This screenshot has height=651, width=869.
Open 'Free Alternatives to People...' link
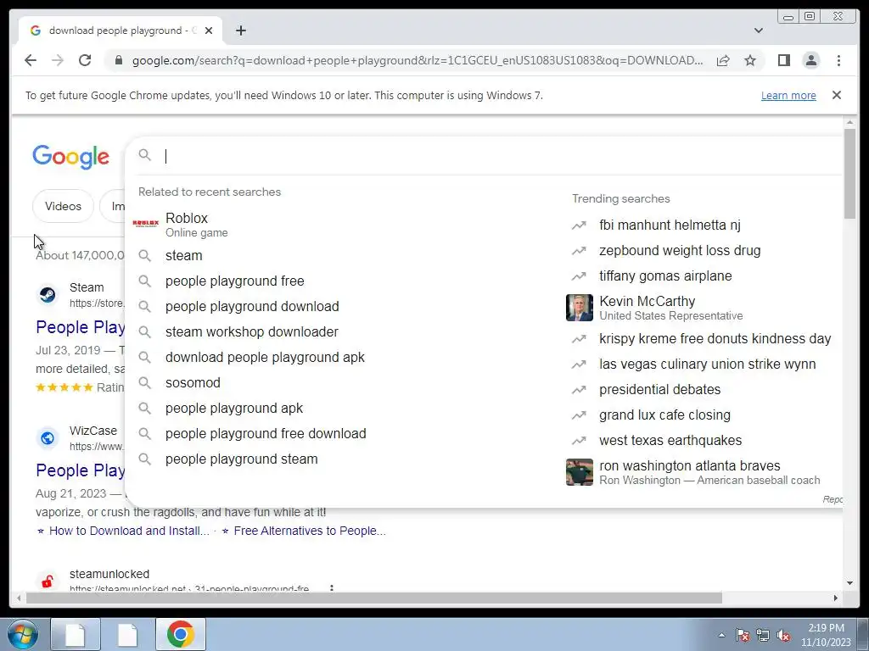[310, 531]
